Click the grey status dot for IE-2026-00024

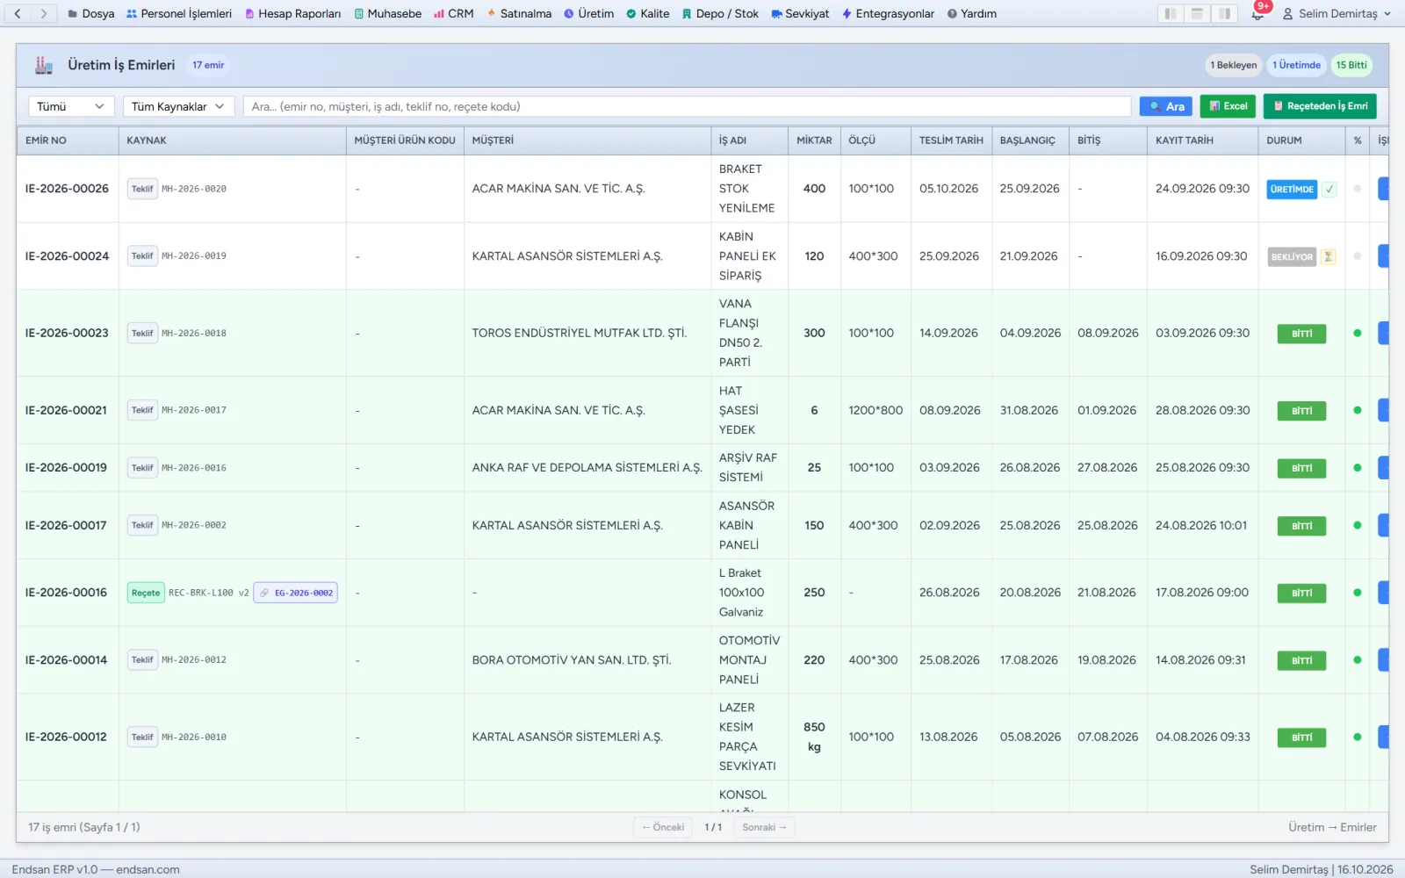tap(1358, 256)
